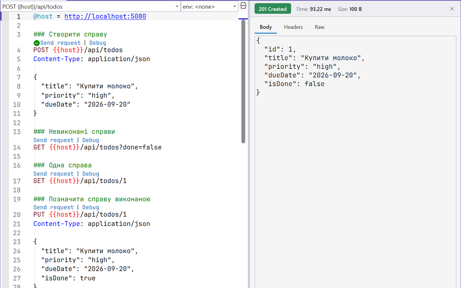Click "dueDate" line in response body
Screen dimensions: 461x288
coord(312,75)
